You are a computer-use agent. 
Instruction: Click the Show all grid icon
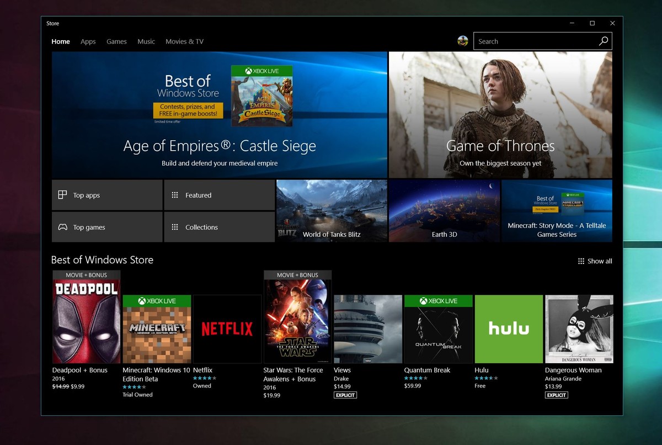(x=581, y=261)
